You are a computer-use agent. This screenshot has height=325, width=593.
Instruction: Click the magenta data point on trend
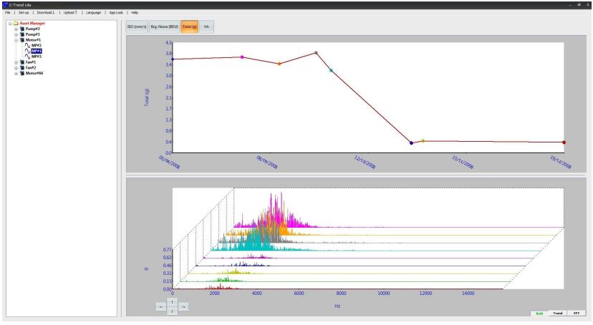click(242, 57)
